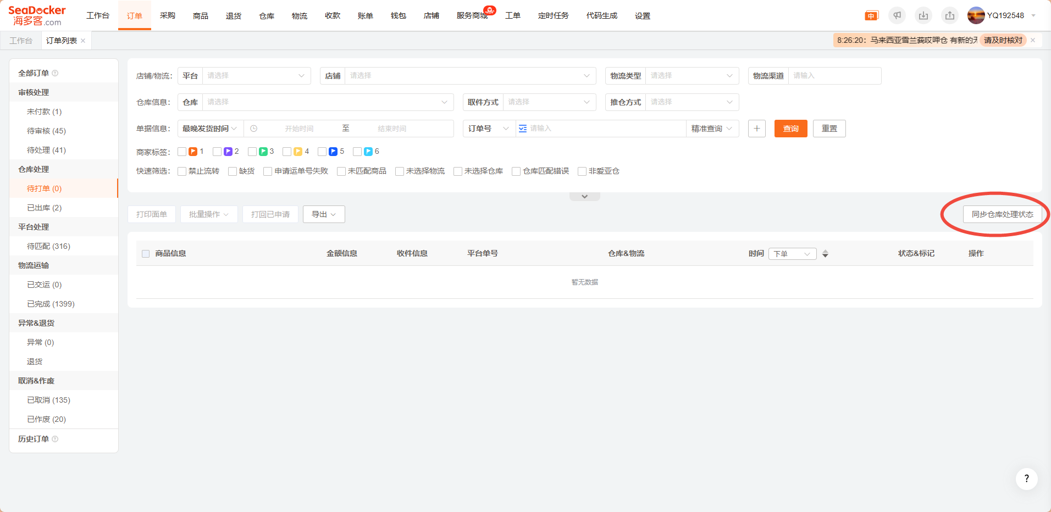Screen dimensions: 1051x512
Task: Click the plus icon to add filter
Action: tap(757, 129)
